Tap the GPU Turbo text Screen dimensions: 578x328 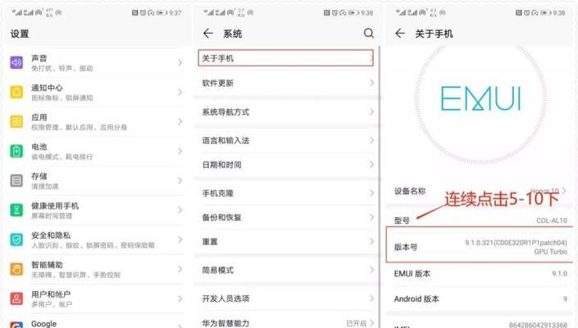(x=551, y=252)
